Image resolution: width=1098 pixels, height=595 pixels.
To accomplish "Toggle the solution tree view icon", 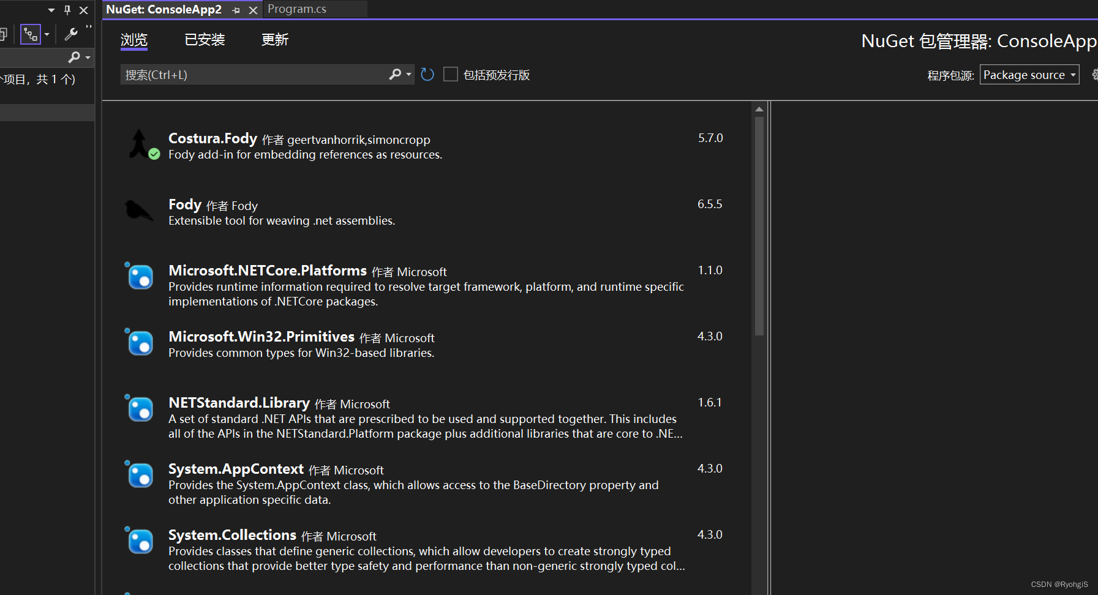I will [x=31, y=34].
